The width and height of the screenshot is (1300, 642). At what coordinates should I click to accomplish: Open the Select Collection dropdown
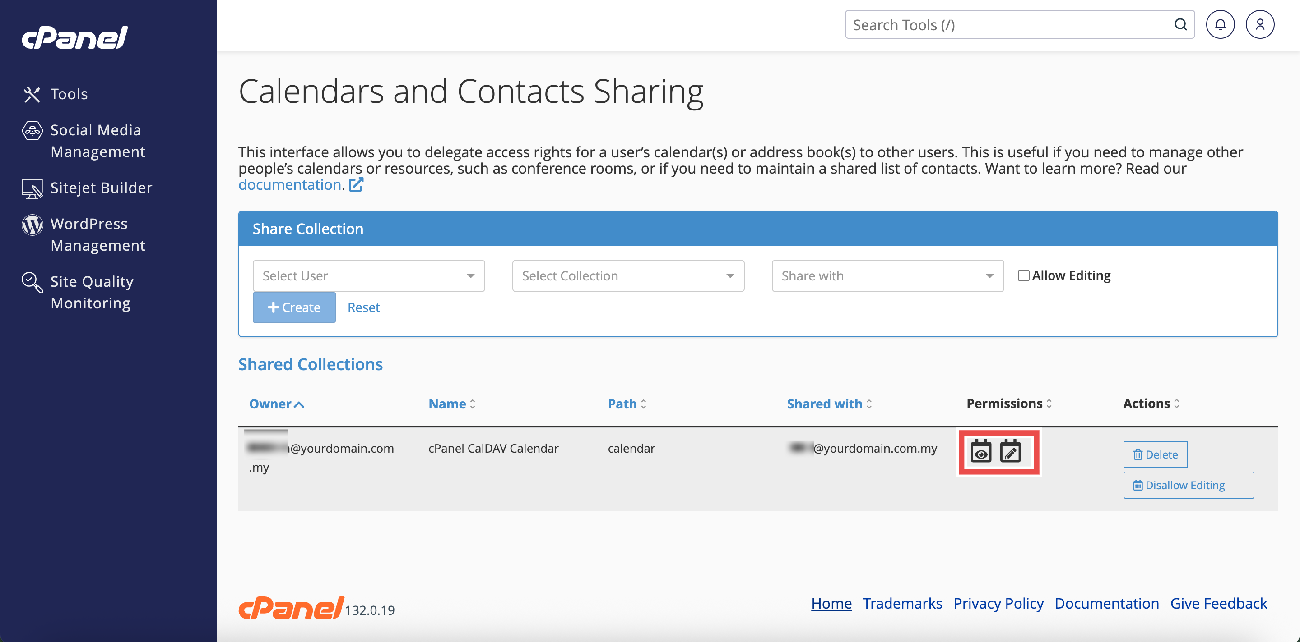[x=628, y=275]
